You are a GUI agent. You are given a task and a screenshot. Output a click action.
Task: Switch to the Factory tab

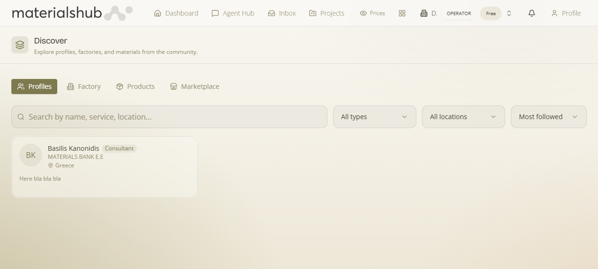[84, 87]
